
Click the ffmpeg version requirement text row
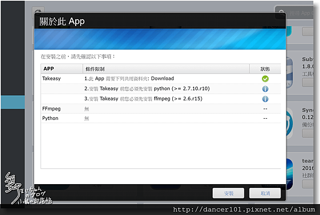[161, 99]
